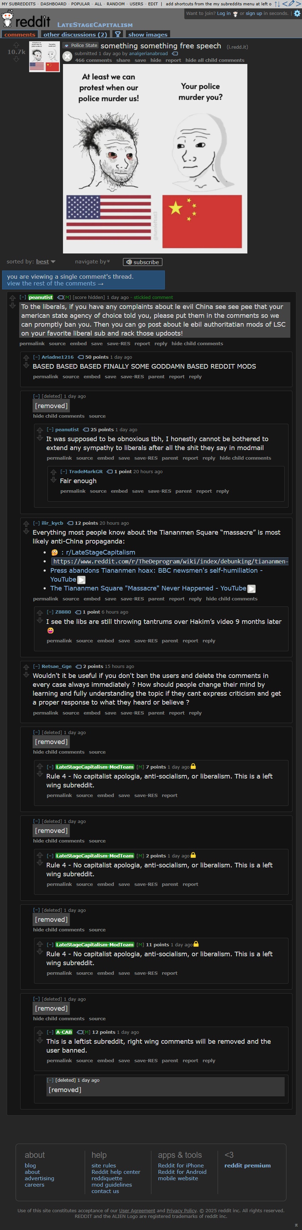
Task: Play the BBC newsmen YouTube expando icon
Action: click(x=82, y=580)
